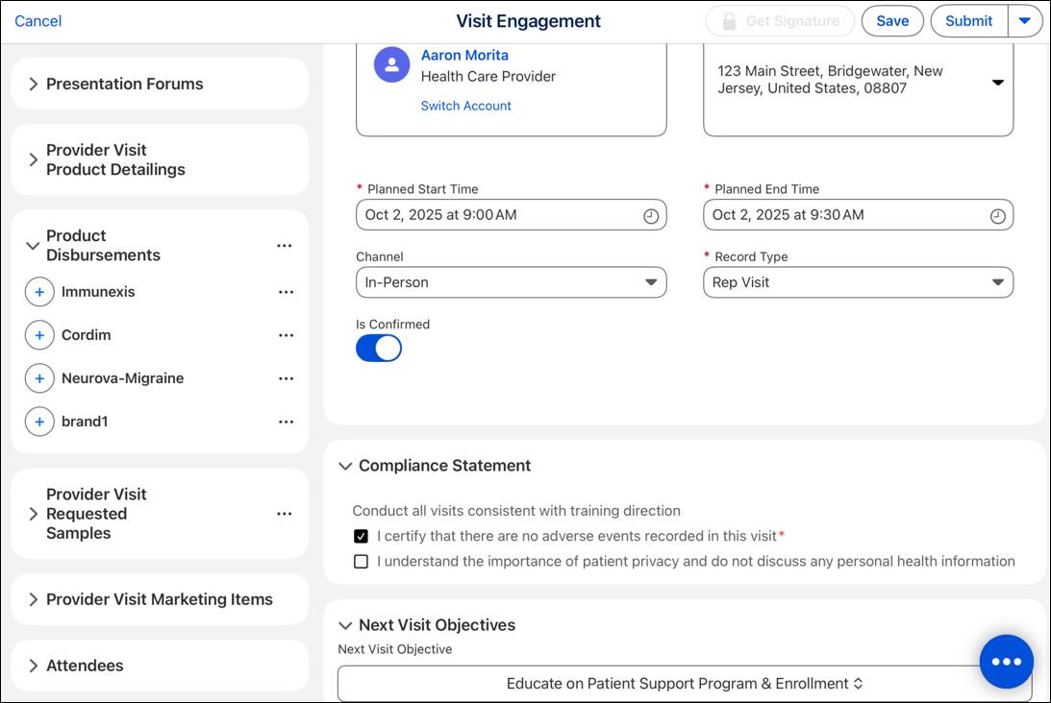
Task: Click the Planned End Time field
Action: pos(846,215)
